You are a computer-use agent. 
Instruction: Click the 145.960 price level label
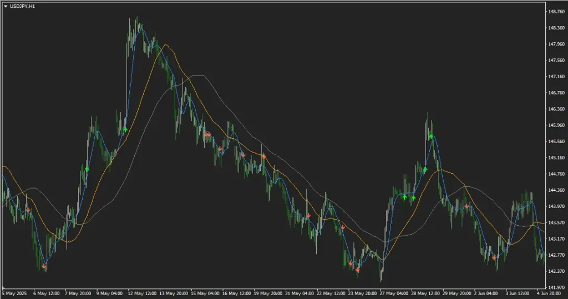(x=556, y=125)
